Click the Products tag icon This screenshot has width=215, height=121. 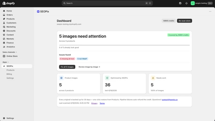(x=4, y=19)
